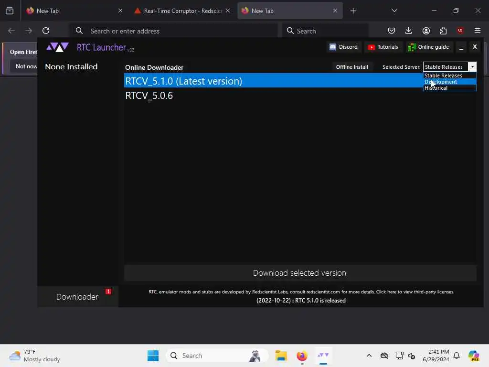Open weather widget Mostly cloudy
This screenshot has width=489, height=367.
tap(34, 356)
